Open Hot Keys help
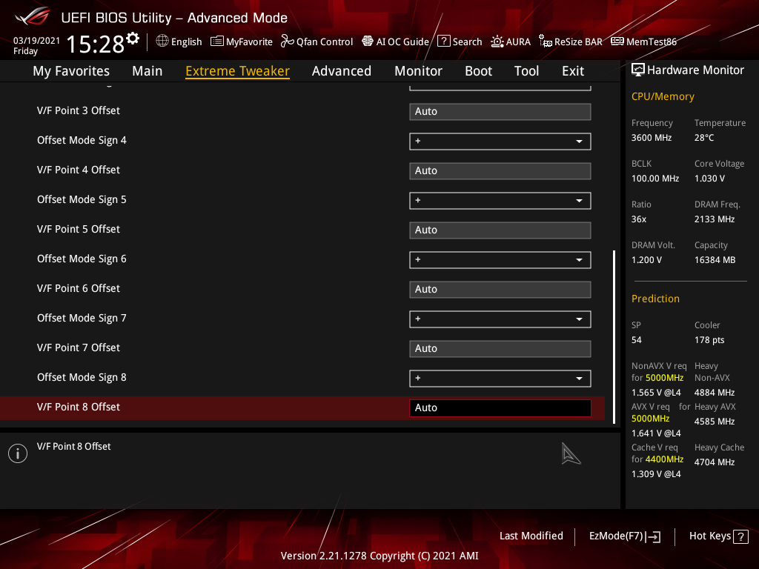Screen dimensions: 759x569 pos(718,536)
